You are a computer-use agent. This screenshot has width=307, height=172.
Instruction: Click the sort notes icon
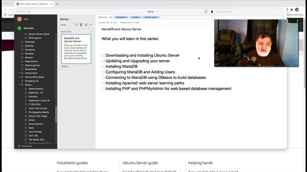click(77, 25)
